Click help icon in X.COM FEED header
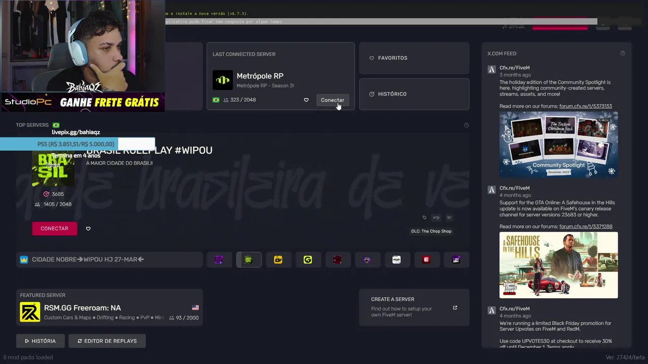 [x=623, y=53]
